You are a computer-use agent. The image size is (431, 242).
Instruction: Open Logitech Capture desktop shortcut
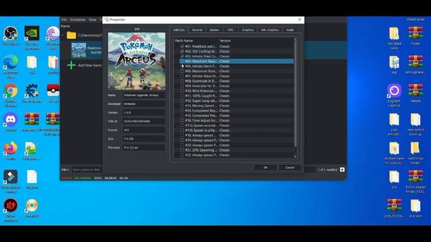click(x=394, y=91)
